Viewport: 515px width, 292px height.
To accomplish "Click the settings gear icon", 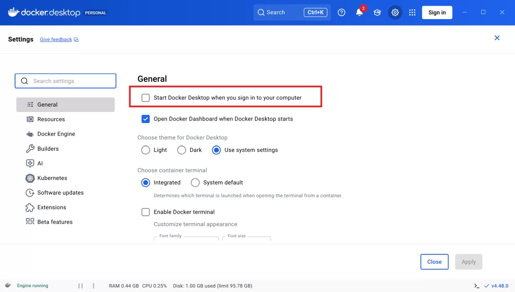I will click(395, 13).
